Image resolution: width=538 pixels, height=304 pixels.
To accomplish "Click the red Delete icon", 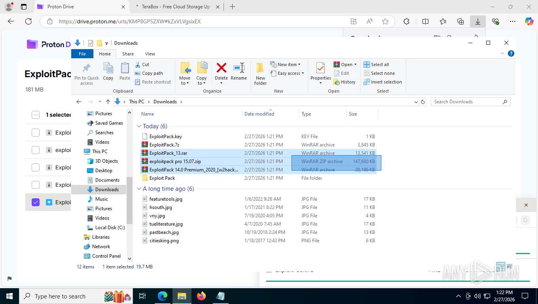I will 221,68.
